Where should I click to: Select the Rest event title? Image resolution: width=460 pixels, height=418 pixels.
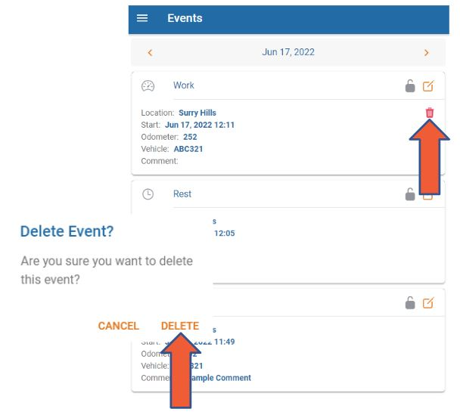(182, 194)
